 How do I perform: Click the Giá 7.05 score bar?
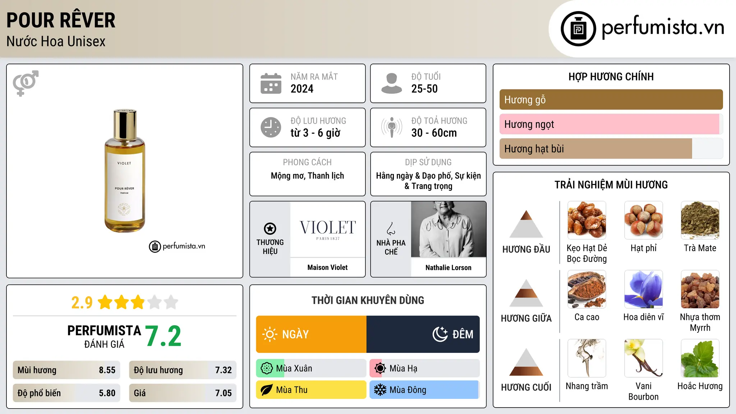[183, 393]
